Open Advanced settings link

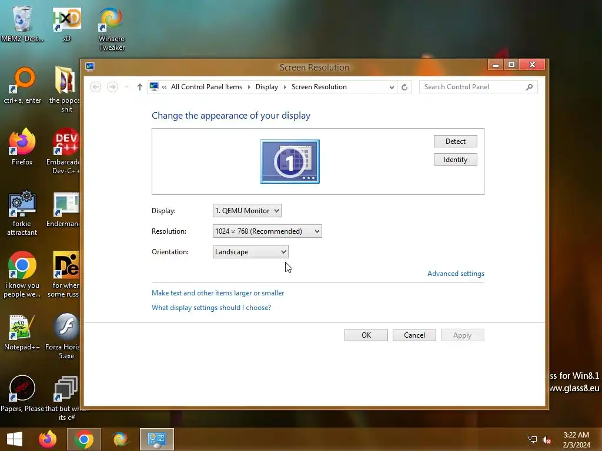pyautogui.click(x=456, y=274)
